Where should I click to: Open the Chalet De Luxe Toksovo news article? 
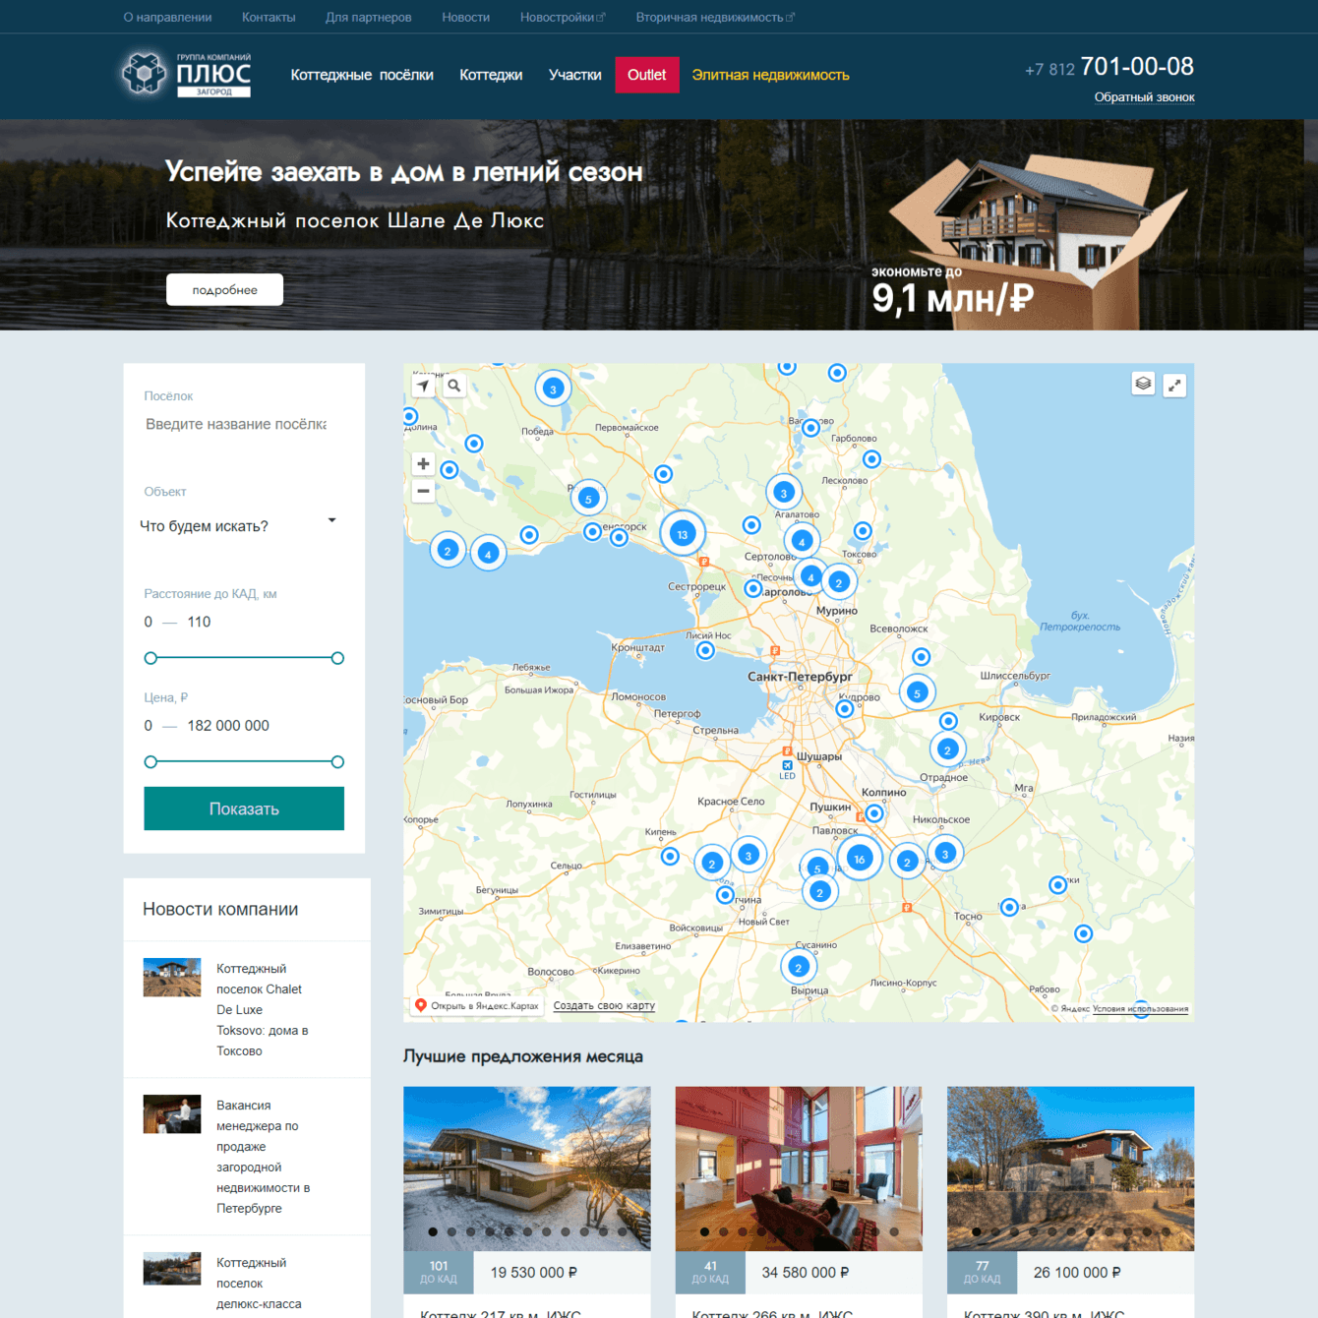(263, 1010)
